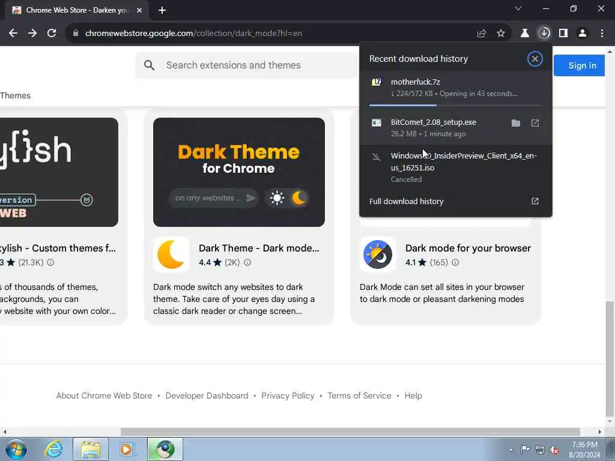Image resolution: width=615 pixels, height=461 pixels.
Task: Go forward to the next page
Action: (32, 34)
